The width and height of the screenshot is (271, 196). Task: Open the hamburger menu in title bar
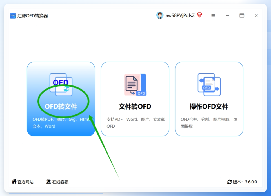click(213, 16)
